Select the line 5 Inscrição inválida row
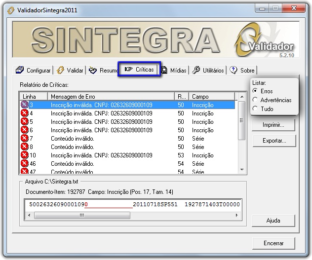 [x=127, y=121]
